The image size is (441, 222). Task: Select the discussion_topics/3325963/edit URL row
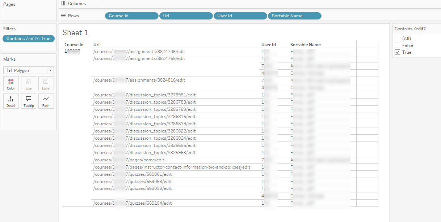144,153
